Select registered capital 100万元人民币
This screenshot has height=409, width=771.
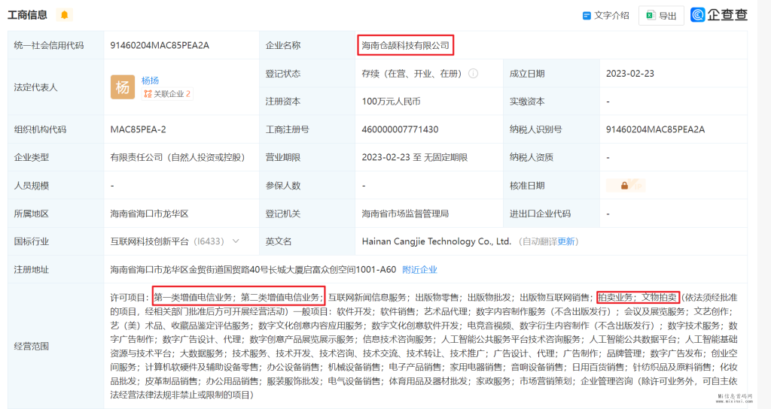tap(391, 101)
